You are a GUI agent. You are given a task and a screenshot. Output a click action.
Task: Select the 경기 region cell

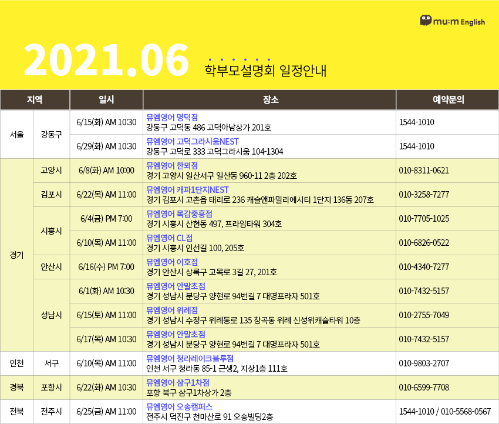click(16, 255)
